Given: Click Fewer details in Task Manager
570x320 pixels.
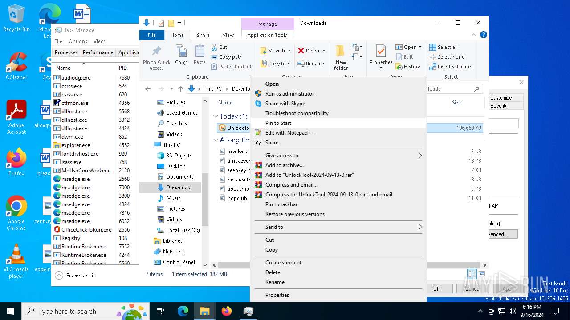Looking at the screenshot, I should click(76, 275).
